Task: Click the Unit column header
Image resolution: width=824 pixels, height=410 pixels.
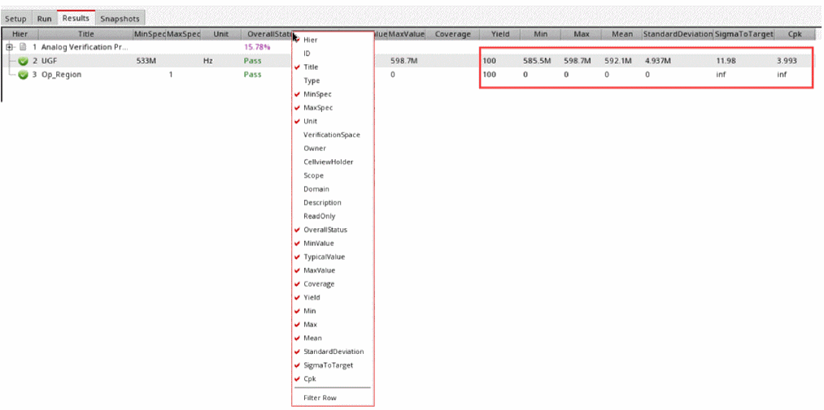Action: point(221,34)
